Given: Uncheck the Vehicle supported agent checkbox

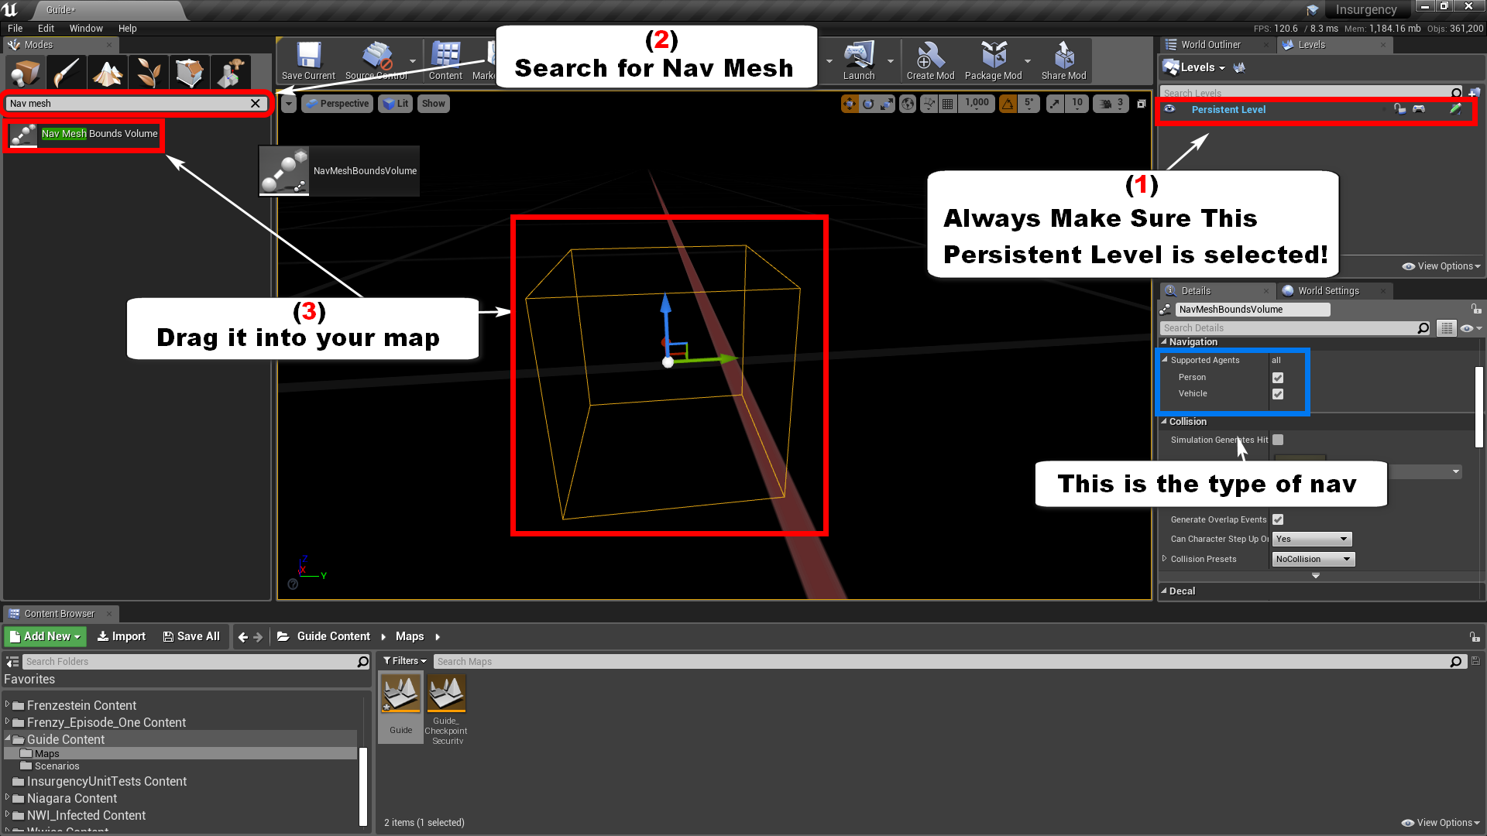Looking at the screenshot, I should 1278,394.
